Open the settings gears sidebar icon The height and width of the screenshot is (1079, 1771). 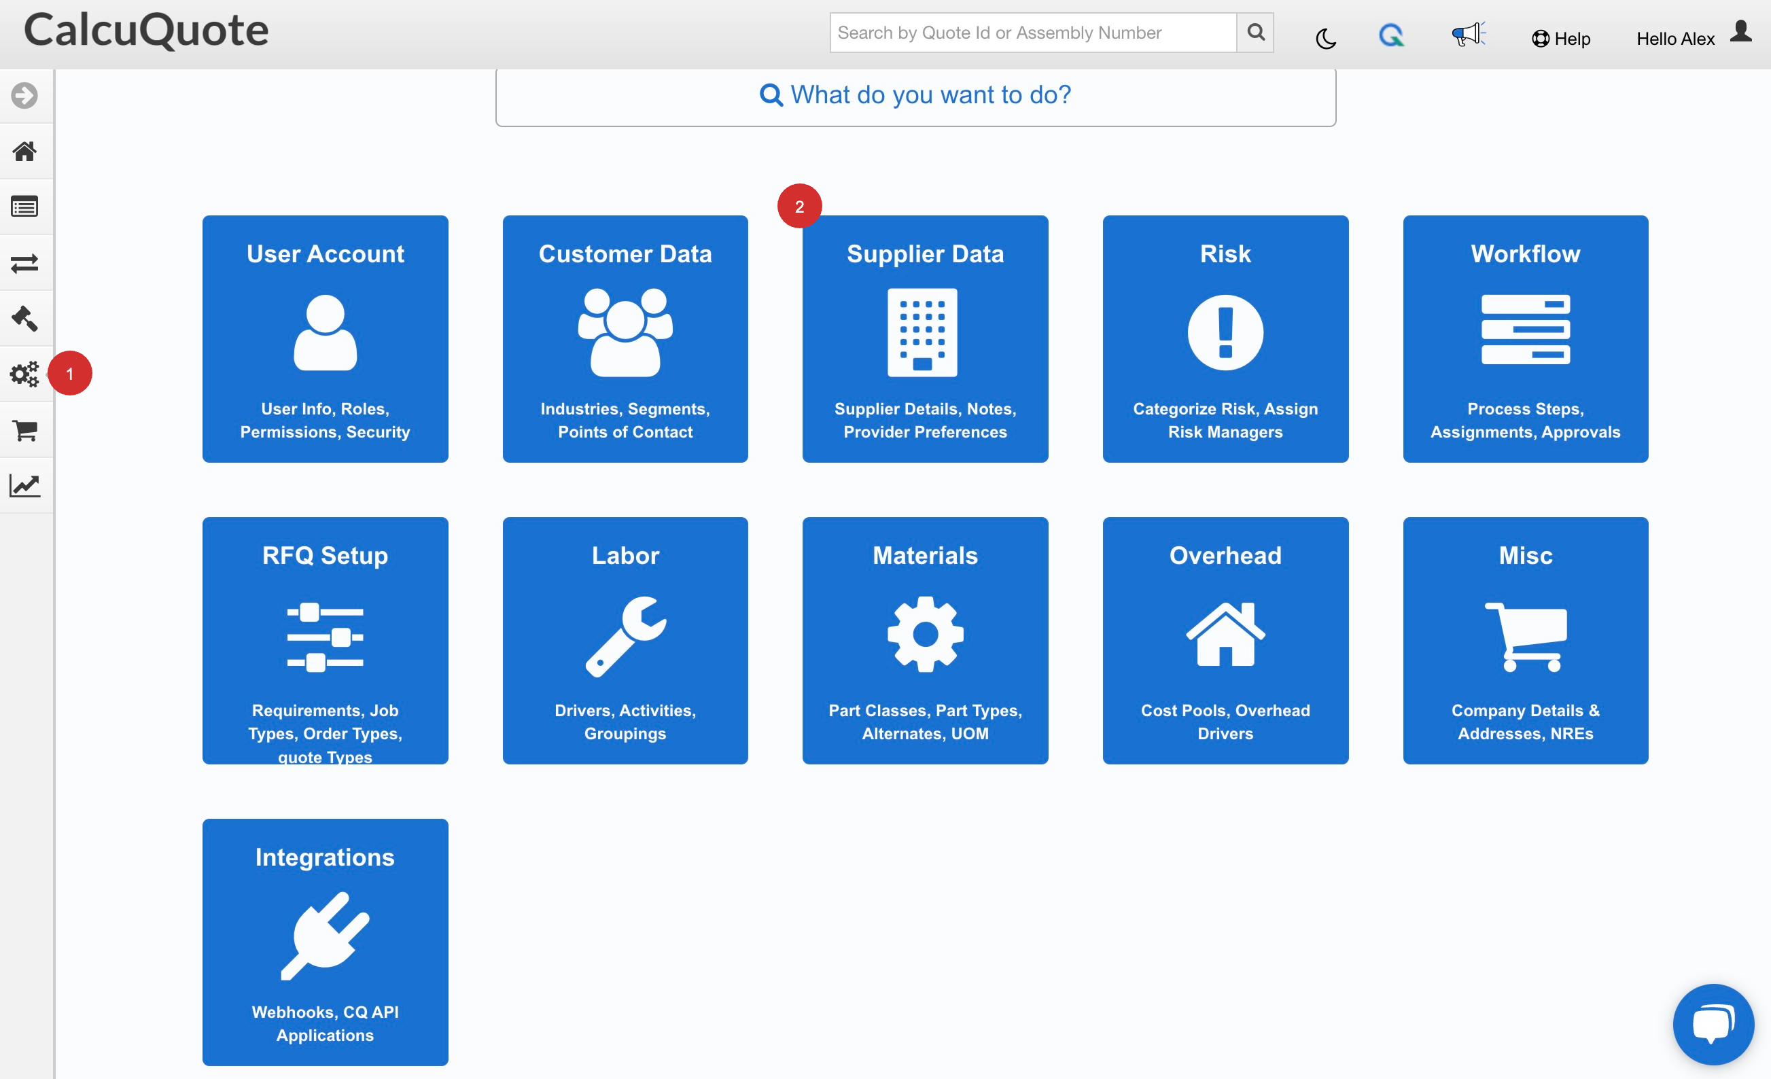pyautogui.click(x=24, y=374)
